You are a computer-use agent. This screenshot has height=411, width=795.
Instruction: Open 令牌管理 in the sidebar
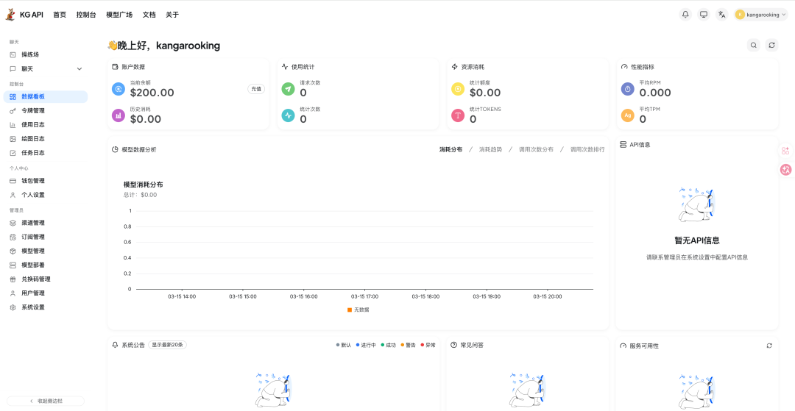tap(33, 111)
